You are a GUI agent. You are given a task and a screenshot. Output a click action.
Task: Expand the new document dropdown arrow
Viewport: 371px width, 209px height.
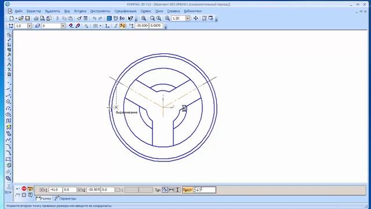tap(16, 18)
